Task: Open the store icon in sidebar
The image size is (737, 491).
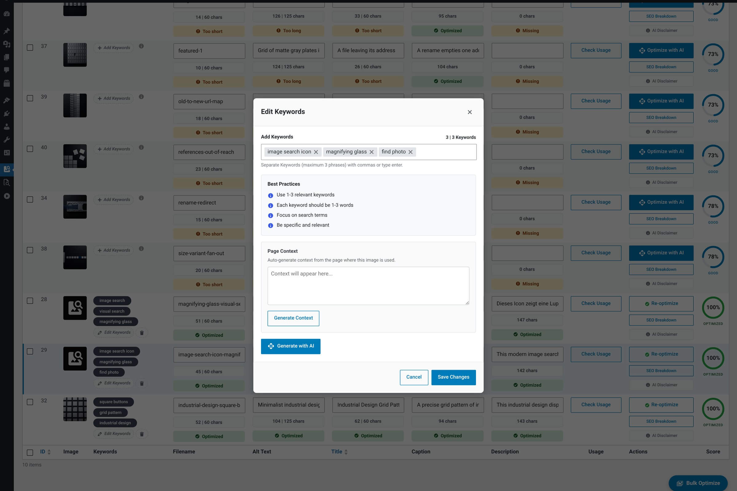Action: click(6, 83)
